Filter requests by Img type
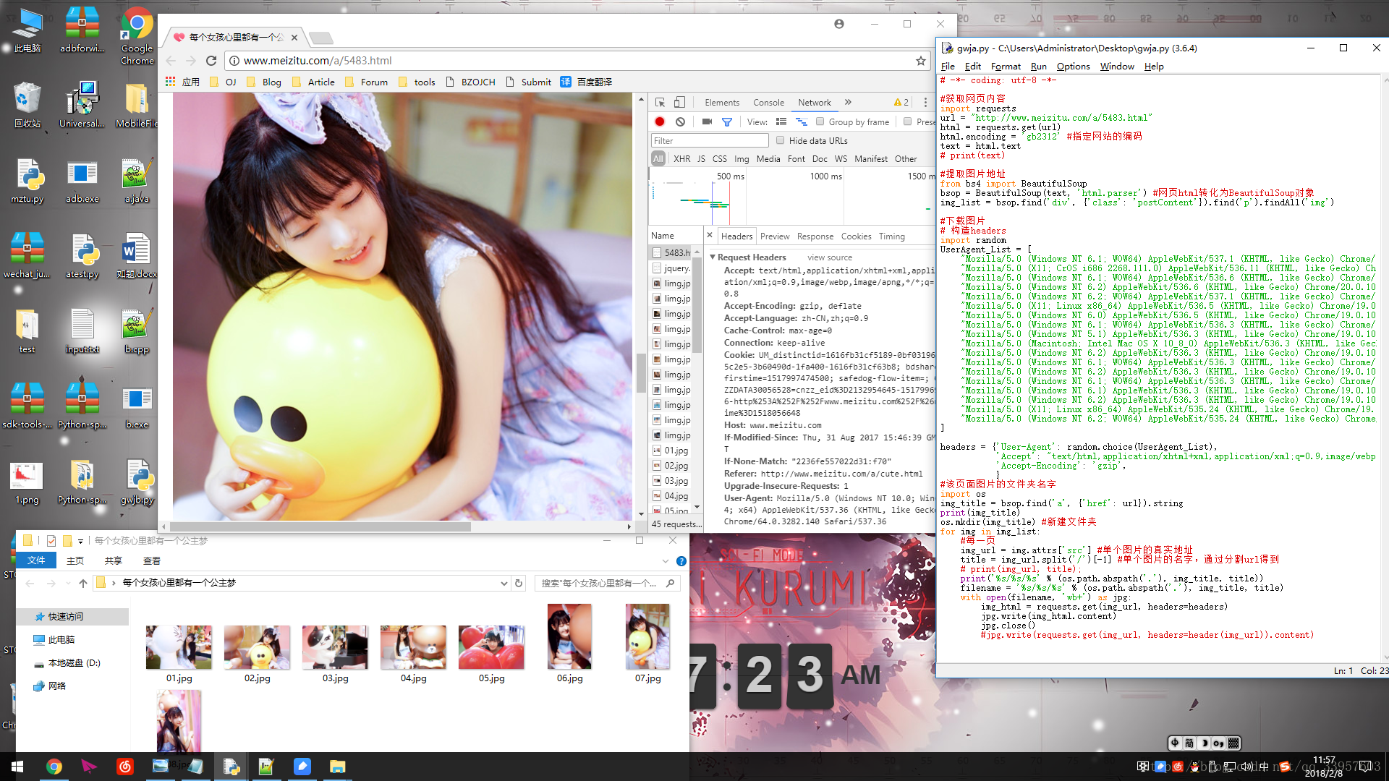 [742, 159]
